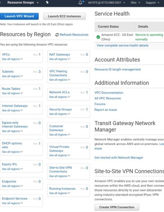Screen dimensions: 164x212
Task: Click the Create VPN Connection button
Action: [117, 207]
